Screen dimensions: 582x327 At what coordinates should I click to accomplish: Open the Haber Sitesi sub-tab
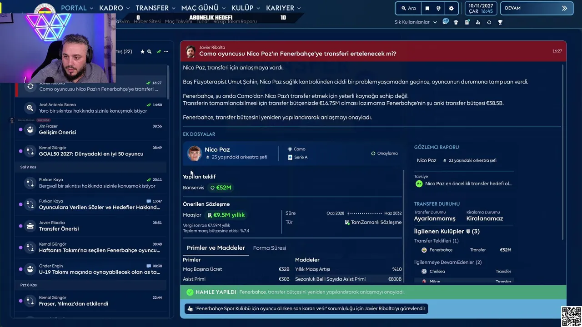click(x=147, y=21)
